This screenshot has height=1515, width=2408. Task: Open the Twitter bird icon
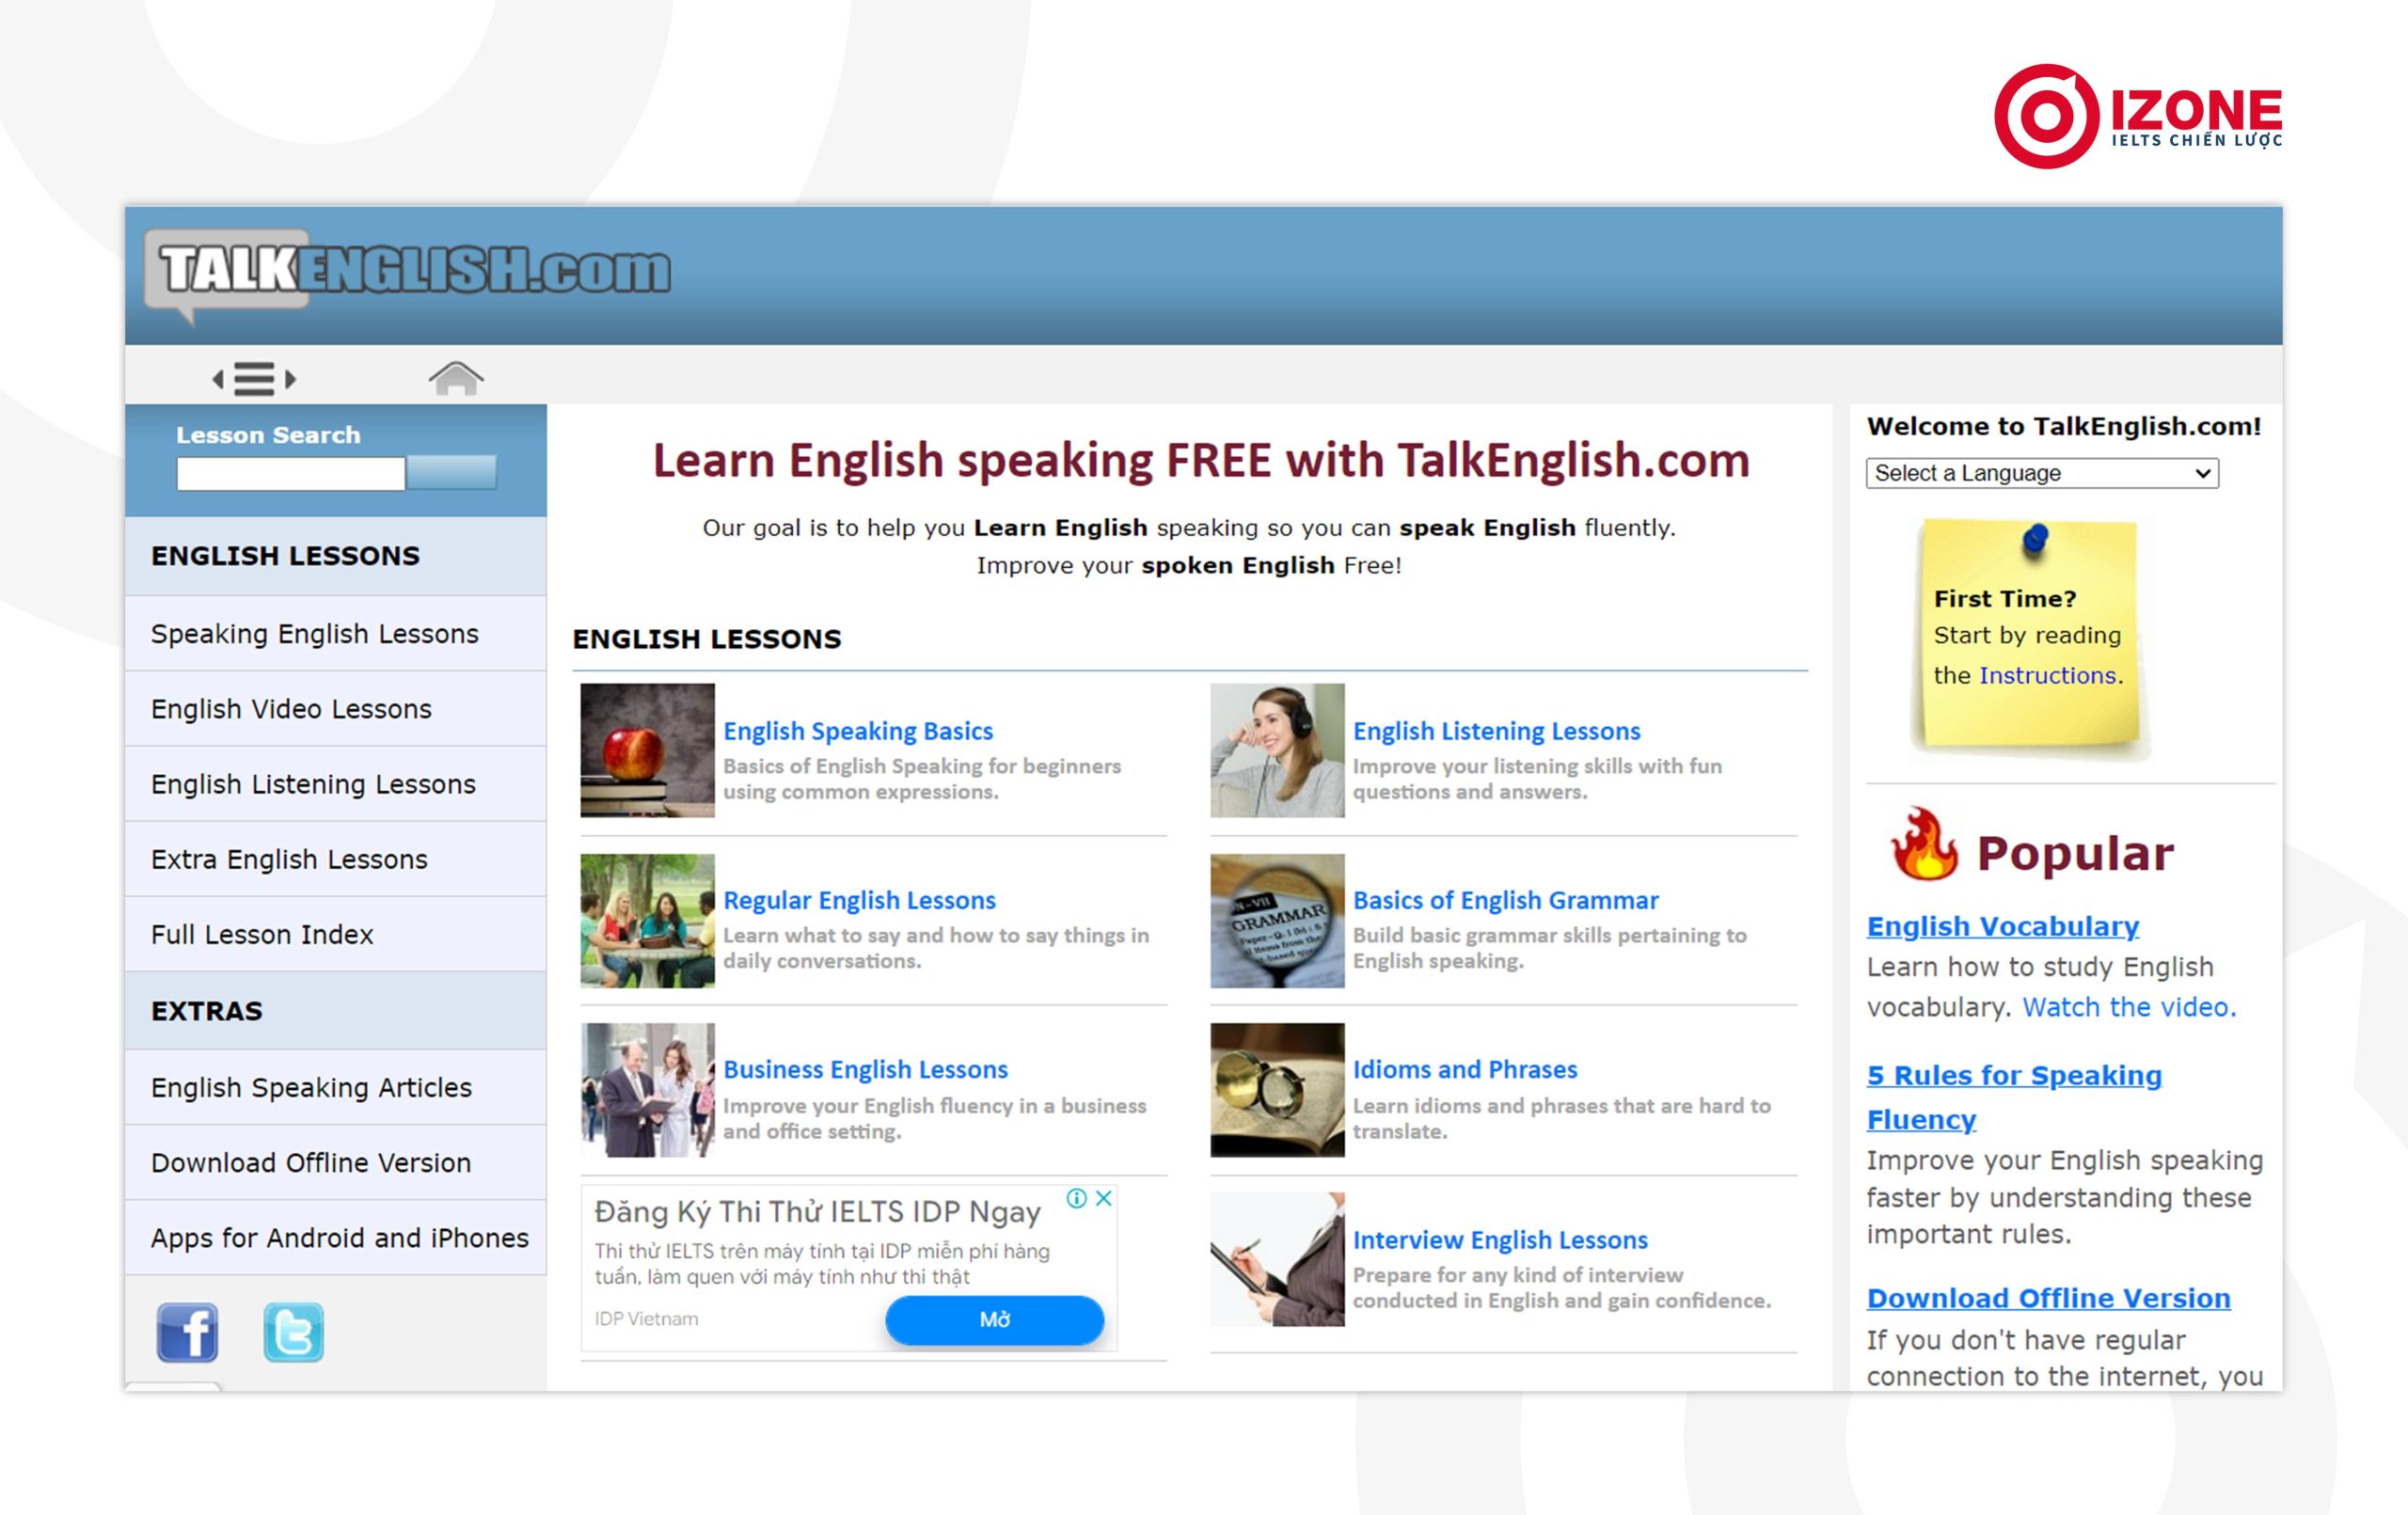[294, 1332]
